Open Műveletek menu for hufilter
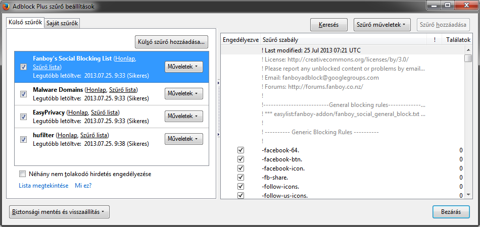 point(184,139)
